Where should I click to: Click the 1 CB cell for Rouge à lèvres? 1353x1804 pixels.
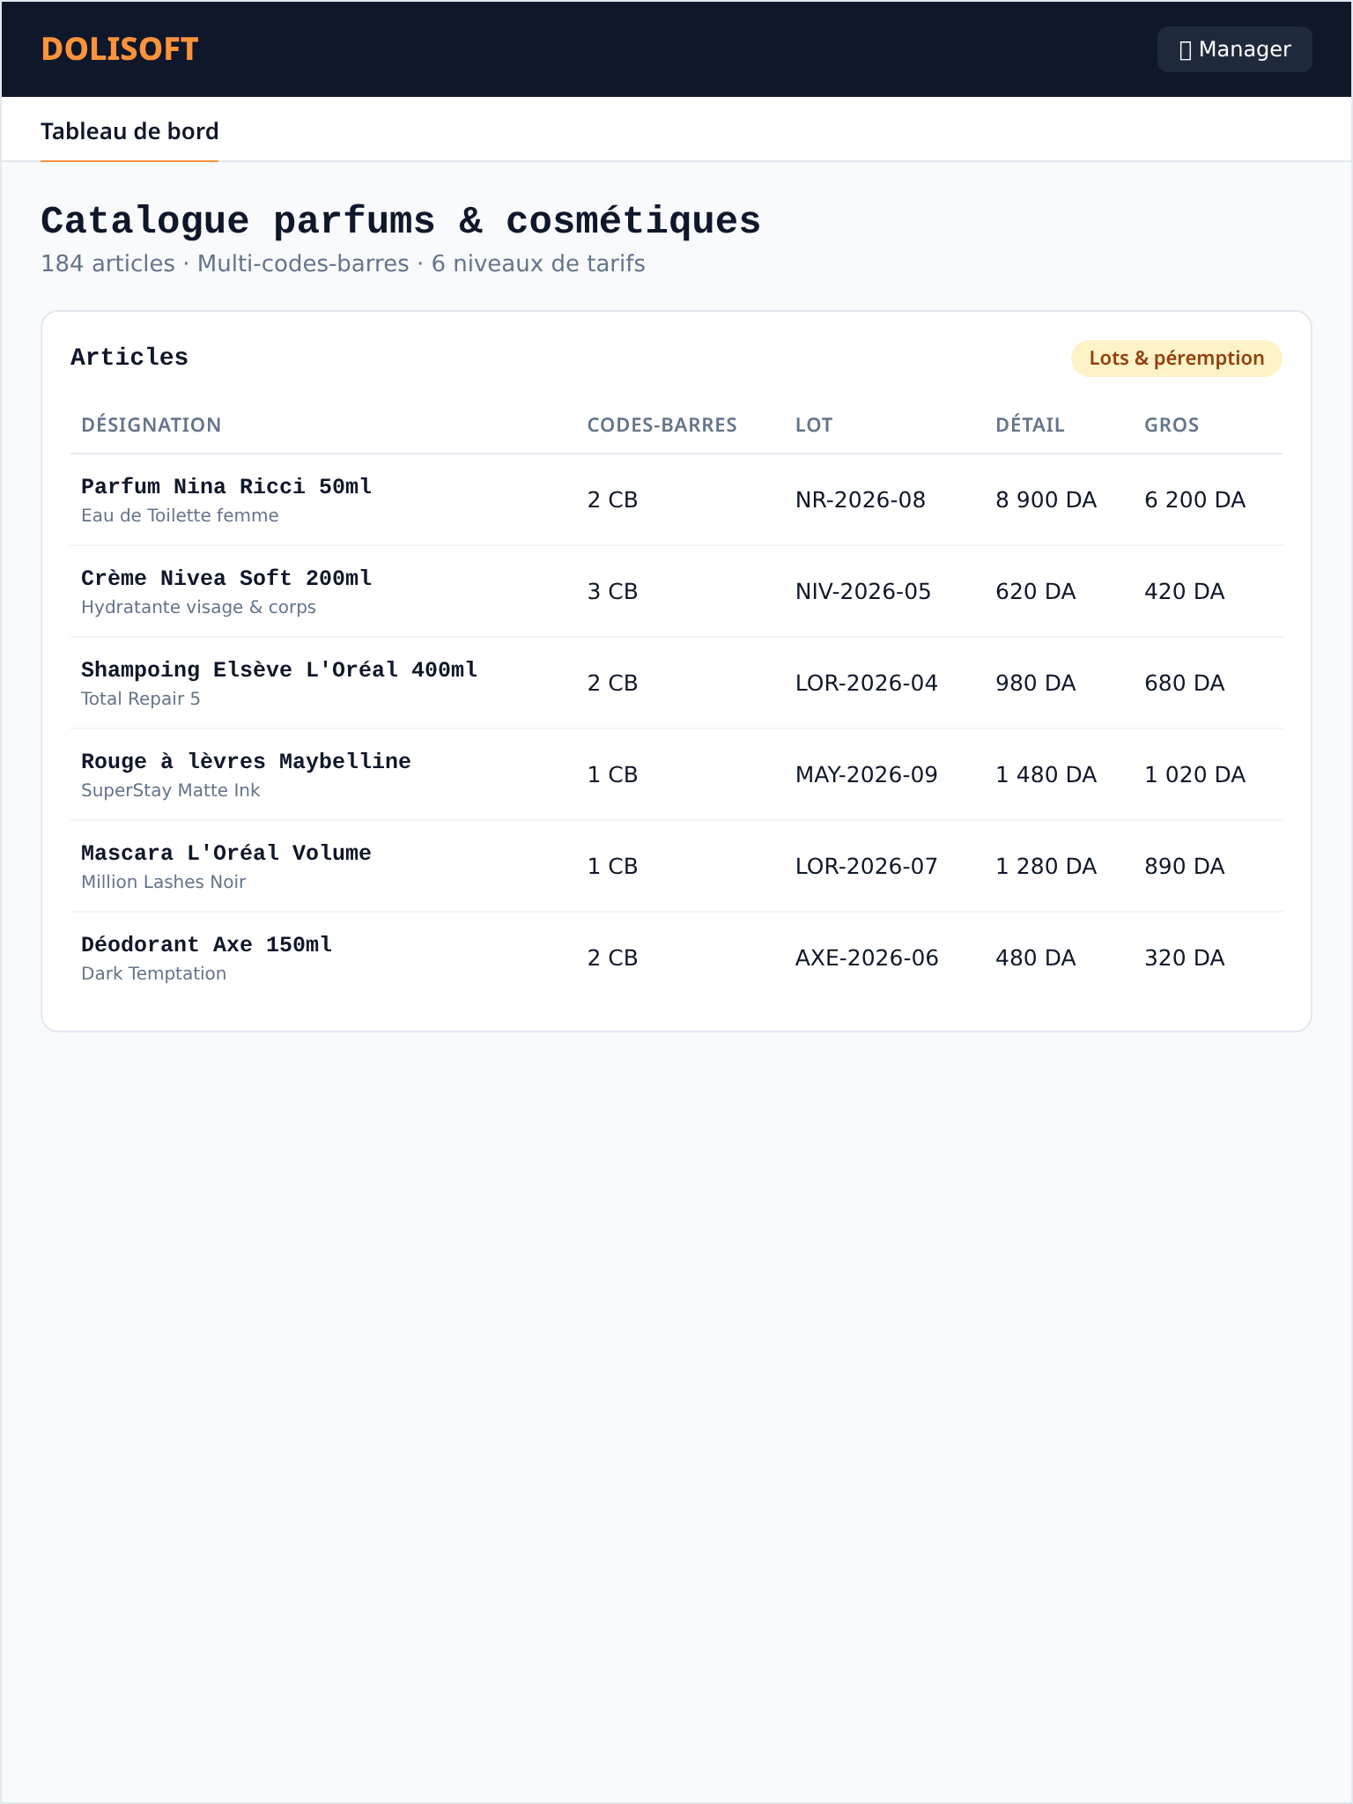point(612,775)
